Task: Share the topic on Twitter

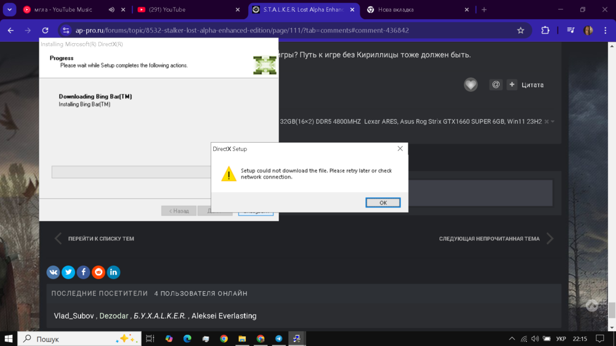Action: tap(68, 272)
